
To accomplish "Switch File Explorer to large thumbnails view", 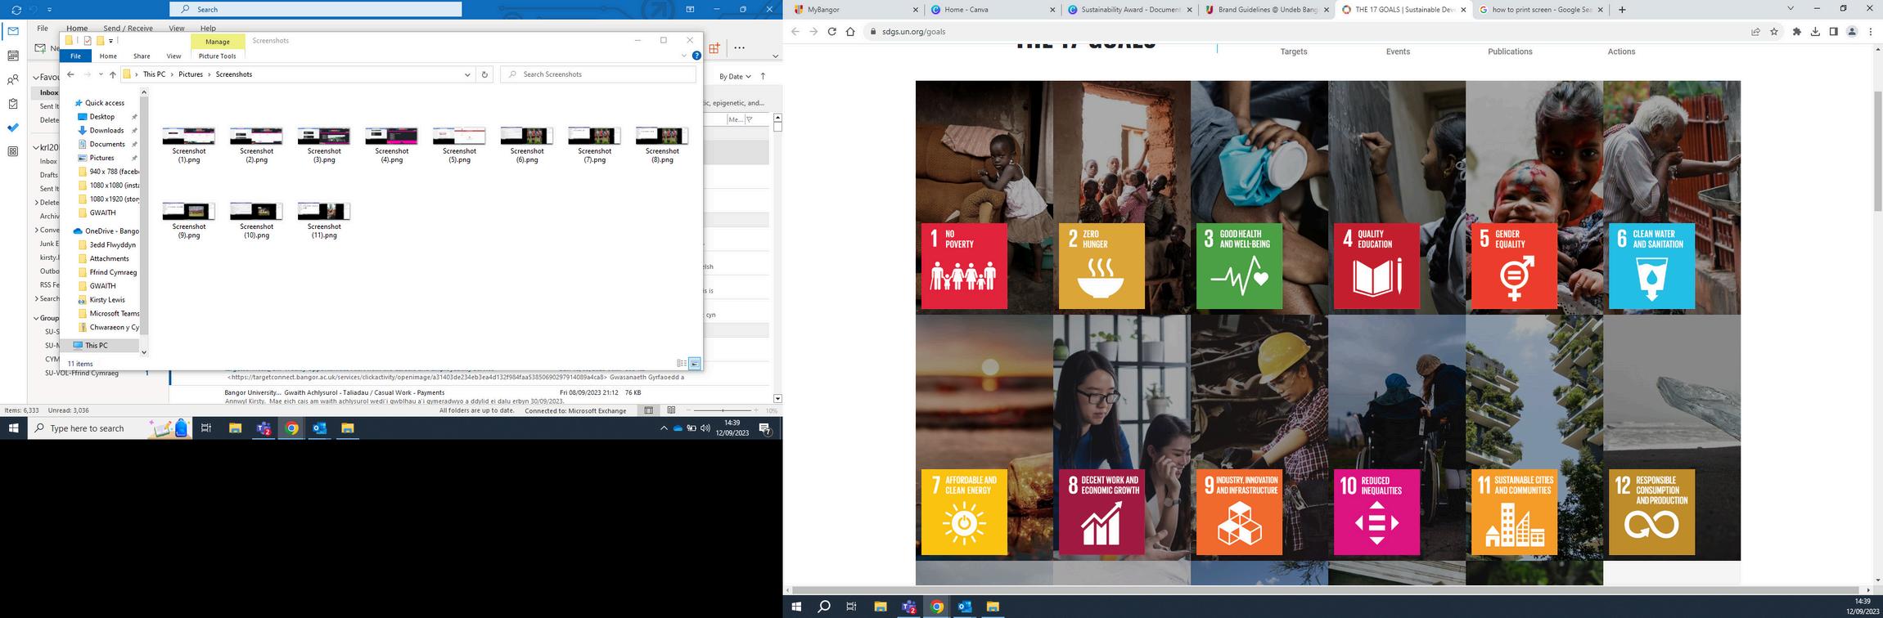I will (x=695, y=363).
